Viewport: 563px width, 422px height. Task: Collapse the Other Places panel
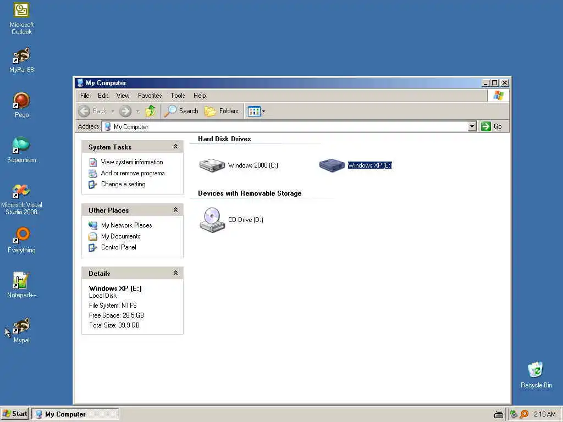[x=175, y=210]
